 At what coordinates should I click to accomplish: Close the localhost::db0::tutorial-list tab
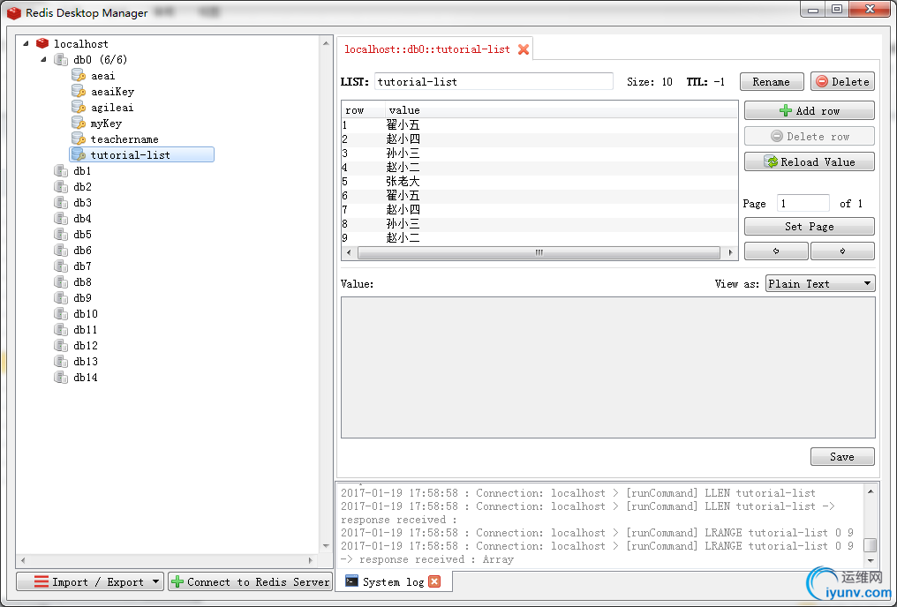(523, 49)
